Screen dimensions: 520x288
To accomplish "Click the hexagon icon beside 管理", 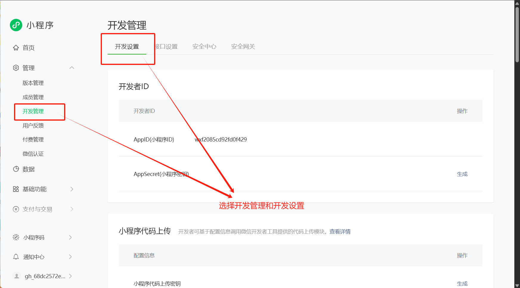I will [x=16, y=68].
